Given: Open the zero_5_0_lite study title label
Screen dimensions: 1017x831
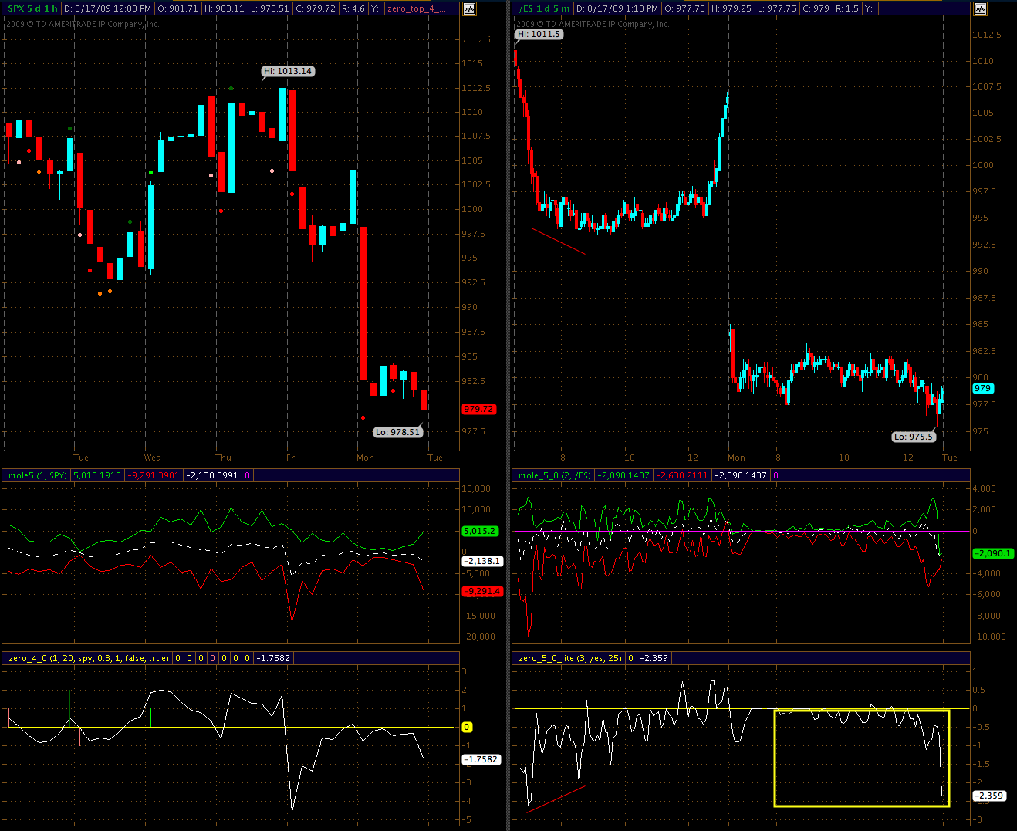Looking at the screenshot, I should [569, 658].
